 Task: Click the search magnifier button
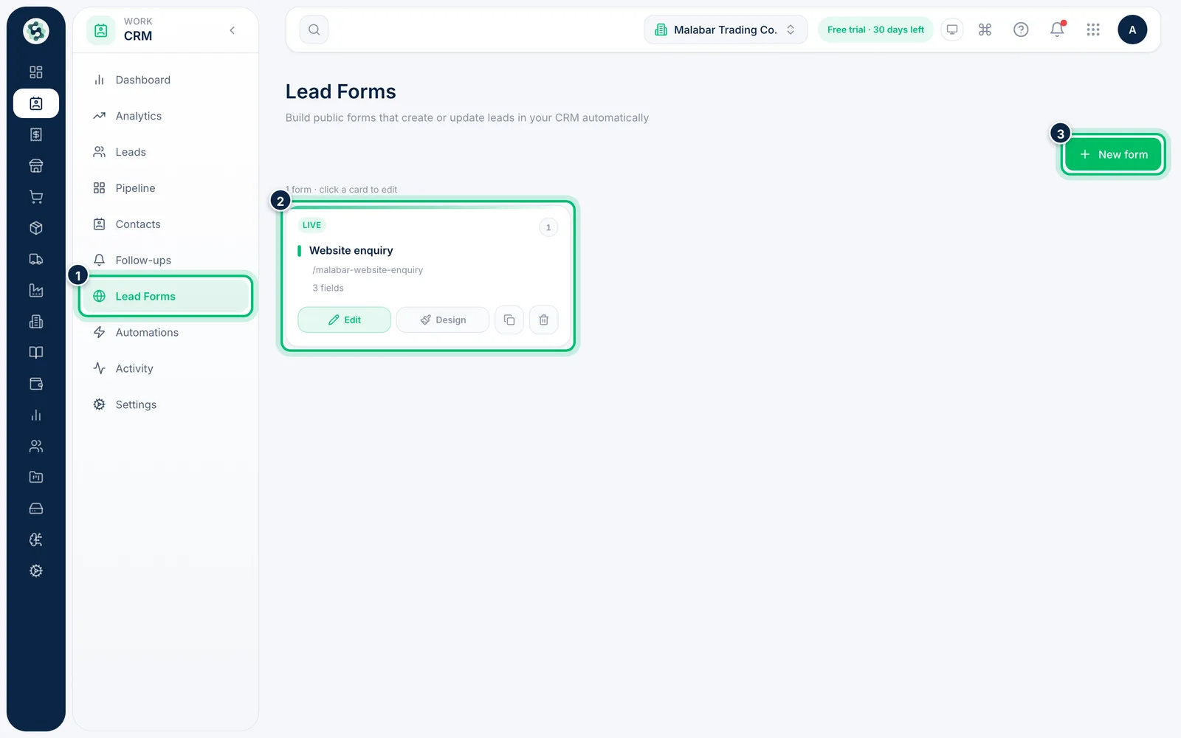(x=314, y=30)
